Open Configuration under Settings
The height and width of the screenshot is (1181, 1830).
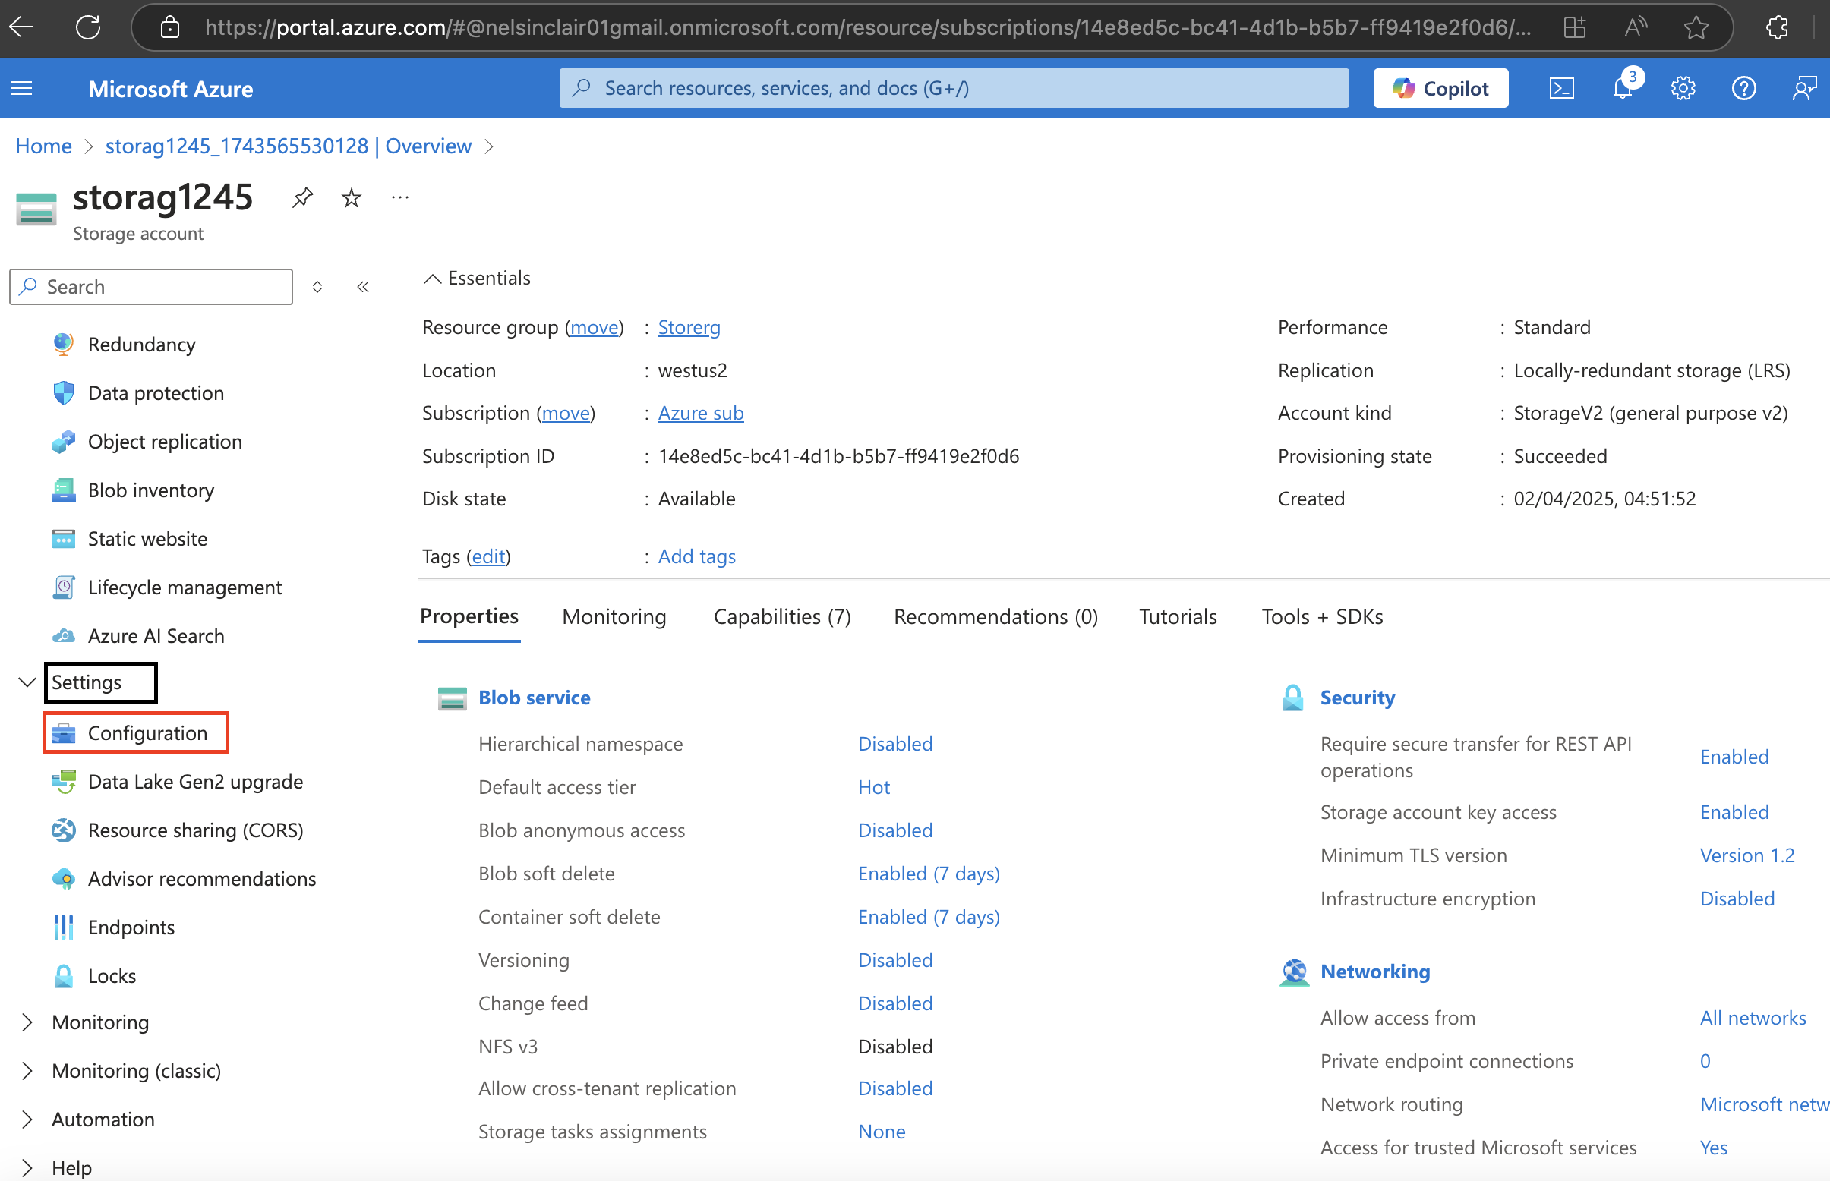[136, 733]
